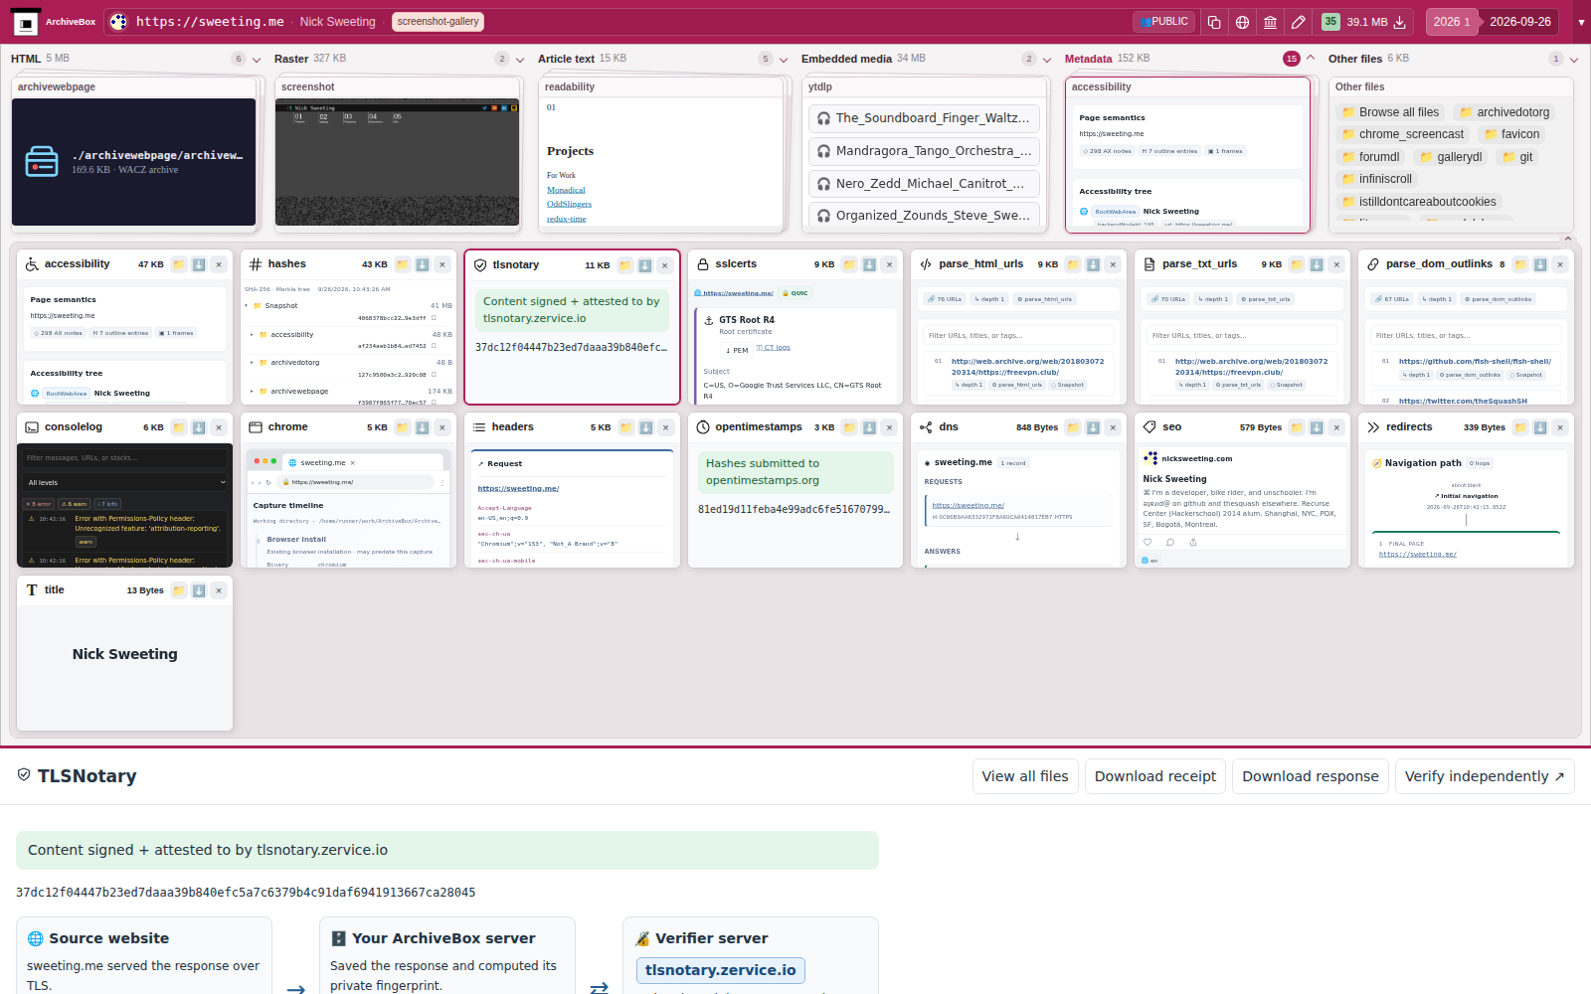Click the sweeting.me URL in header
This screenshot has width=1591, height=994.
(210, 22)
